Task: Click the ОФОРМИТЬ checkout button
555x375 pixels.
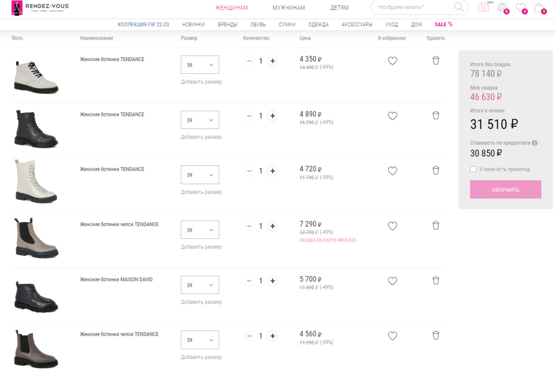Action: 506,189
